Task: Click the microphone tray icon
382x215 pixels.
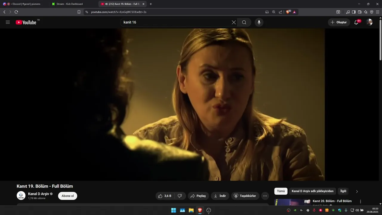Action: pyautogui.click(x=346, y=210)
